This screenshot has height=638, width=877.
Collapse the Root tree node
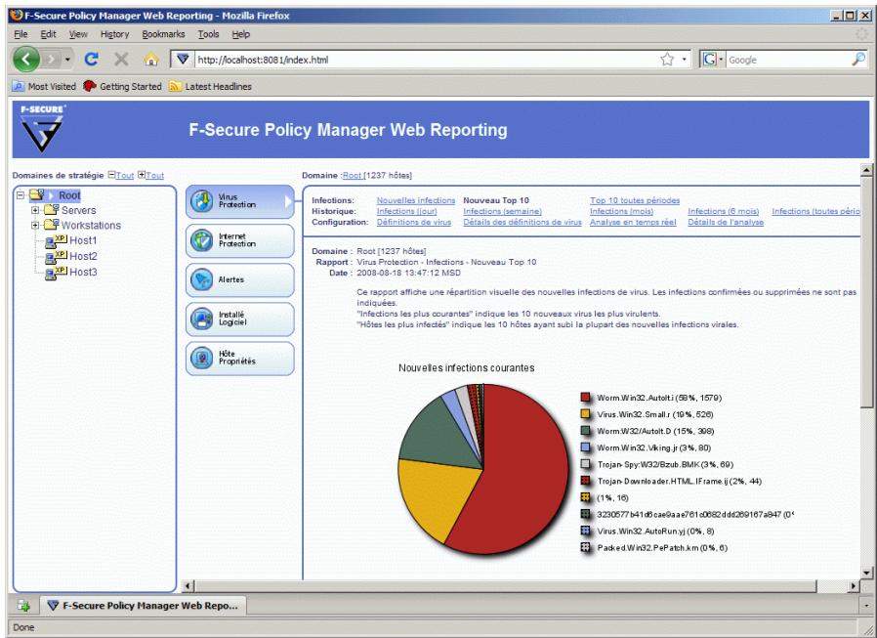click(21, 195)
